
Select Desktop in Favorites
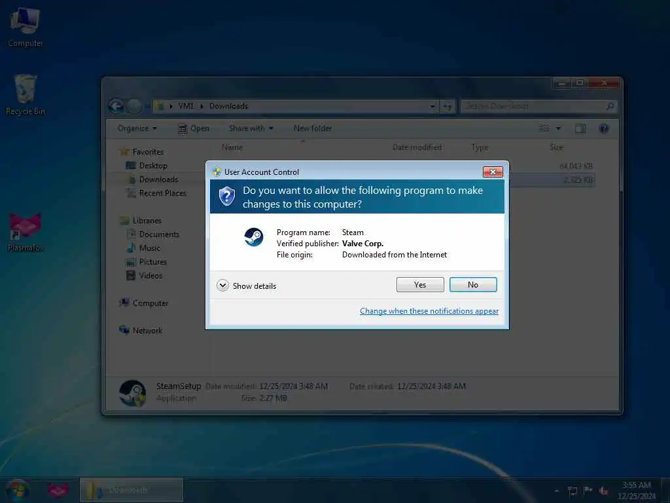(x=153, y=166)
